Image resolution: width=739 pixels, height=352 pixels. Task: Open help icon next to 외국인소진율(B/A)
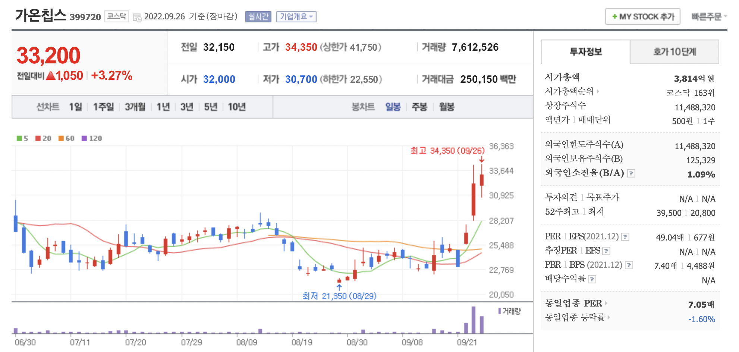click(631, 173)
